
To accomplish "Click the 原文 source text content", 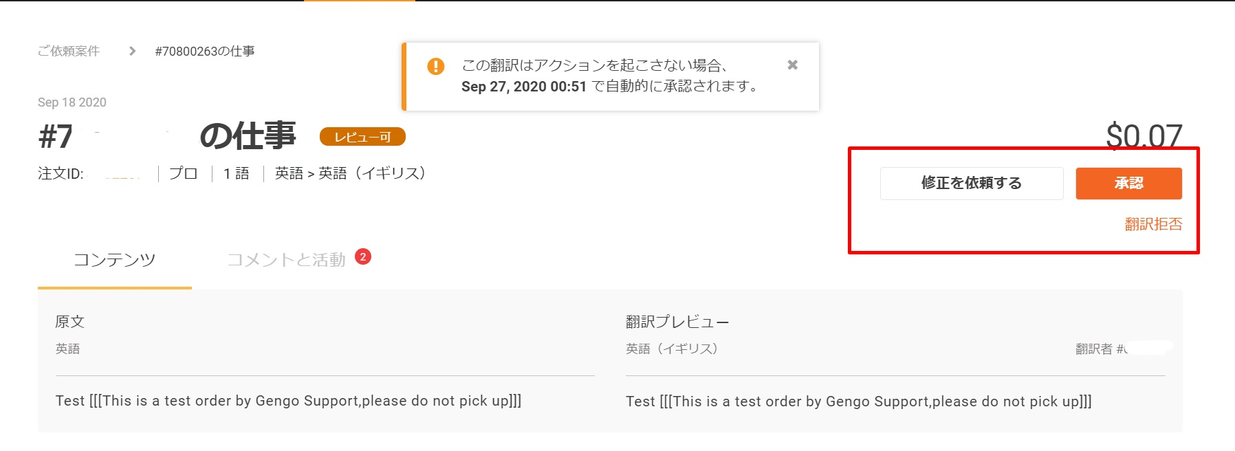I will 288,401.
